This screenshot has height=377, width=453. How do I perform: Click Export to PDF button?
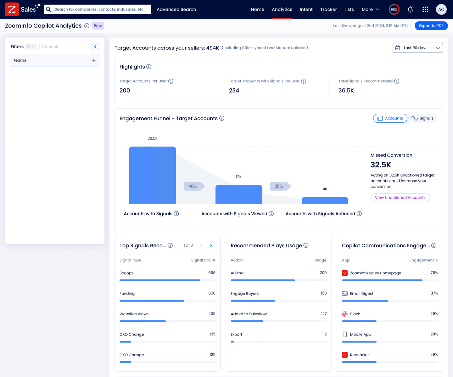(431, 26)
